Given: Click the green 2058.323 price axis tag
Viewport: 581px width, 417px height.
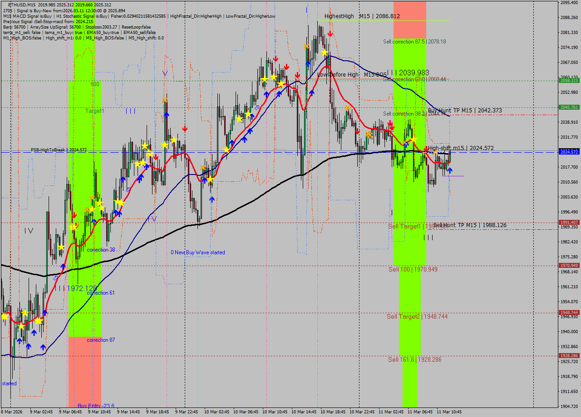Looking at the screenshot, I should tap(569, 80).
